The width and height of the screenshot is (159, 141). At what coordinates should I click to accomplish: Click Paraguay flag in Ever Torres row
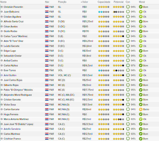(x=47, y=70)
